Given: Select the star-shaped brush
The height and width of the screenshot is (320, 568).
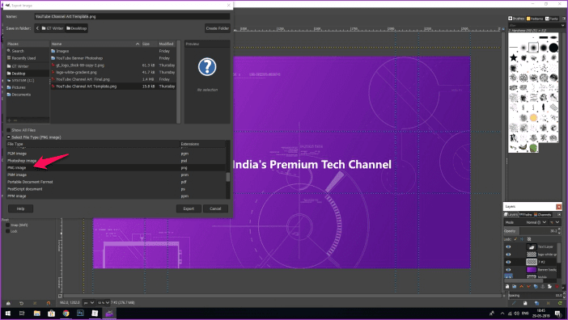Looking at the screenshot, I should tap(514, 57).
